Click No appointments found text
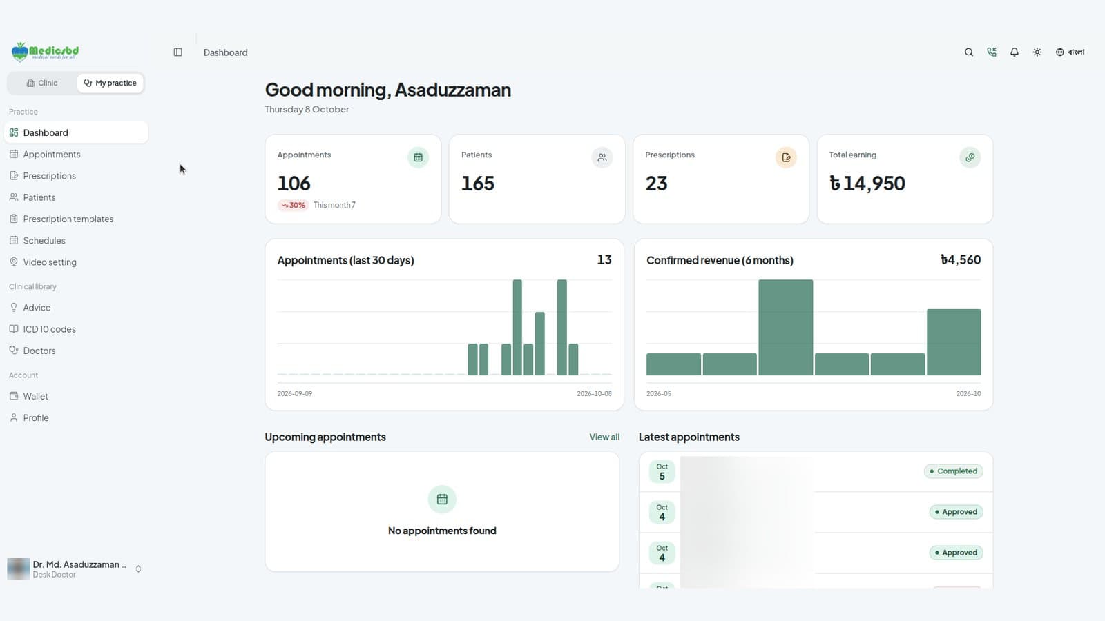The height and width of the screenshot is (621, 1105). (442, 531)
